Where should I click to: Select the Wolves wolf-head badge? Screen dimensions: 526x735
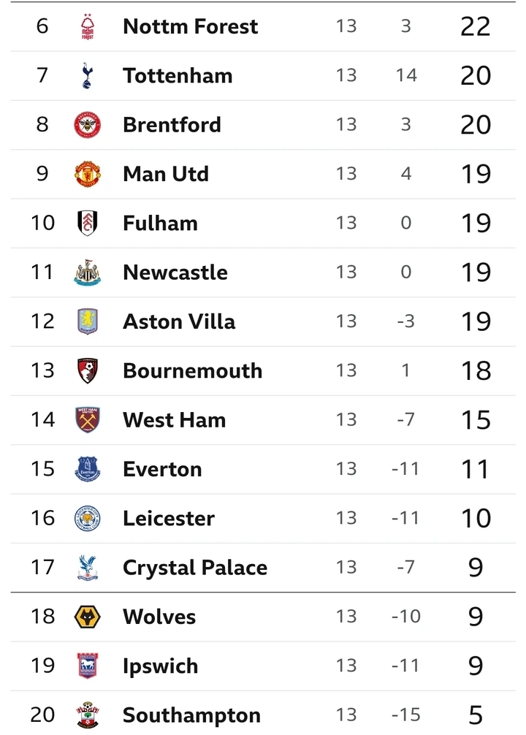point(88,617)
